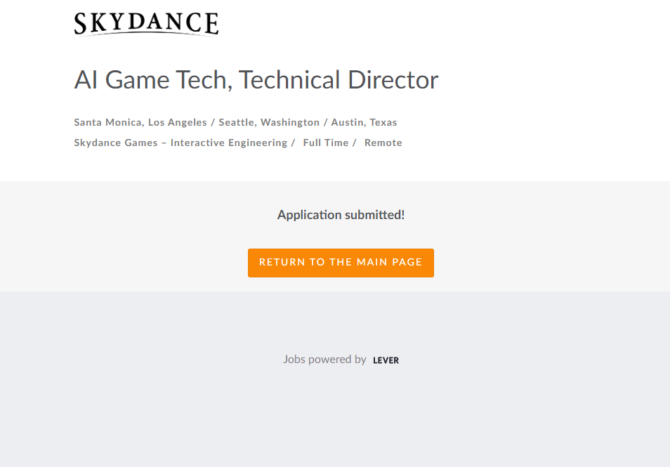Click the 'Jobs powered by' footer text
The image size is (670, 467).
click(x=324, y=360)
